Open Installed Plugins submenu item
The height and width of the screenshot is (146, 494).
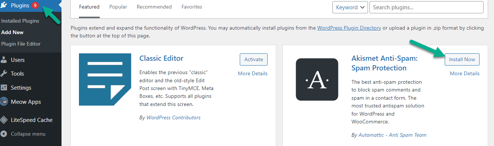pyautogui.click(x=20, y=21)
